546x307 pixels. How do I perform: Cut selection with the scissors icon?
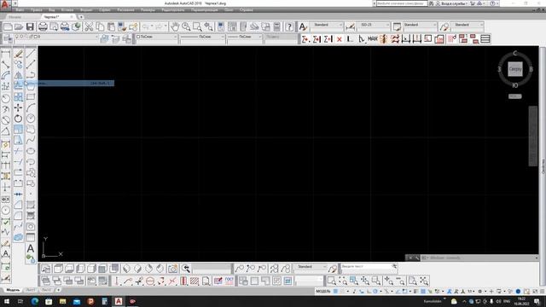(89, 26)
